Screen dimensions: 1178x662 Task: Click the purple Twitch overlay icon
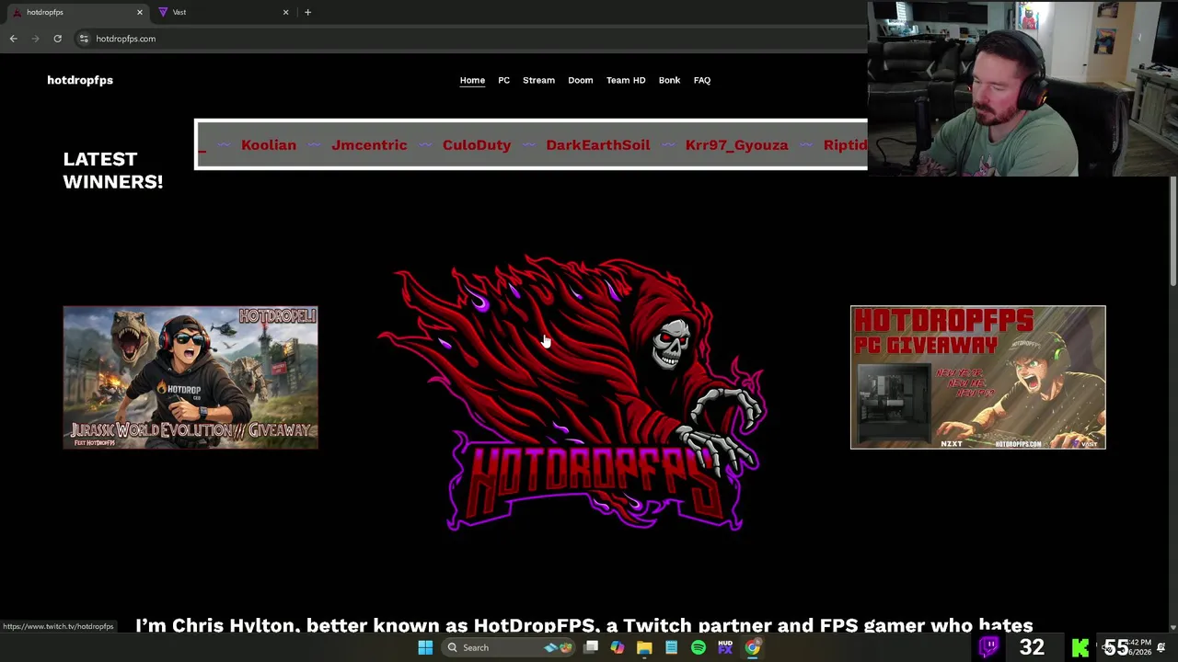989,647
